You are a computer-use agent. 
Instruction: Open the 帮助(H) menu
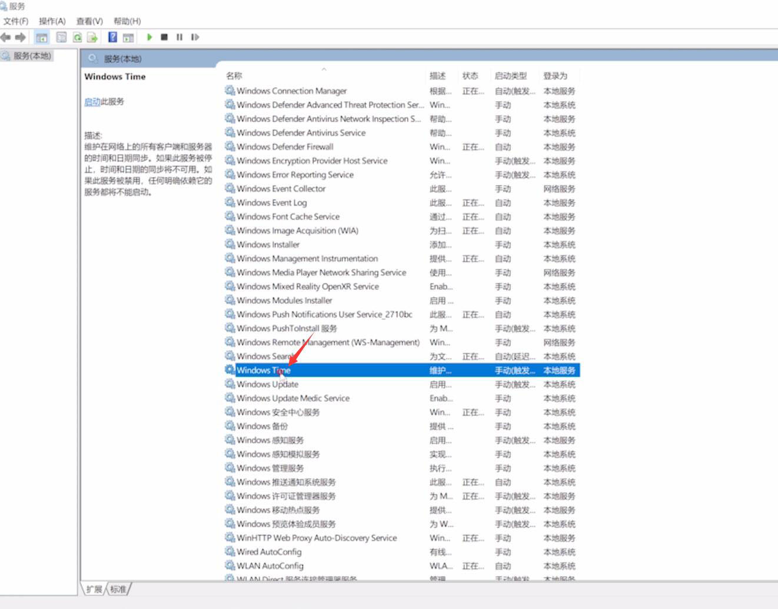coord(127,21)
